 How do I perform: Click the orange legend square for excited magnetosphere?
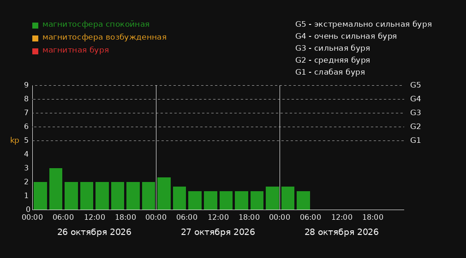(x=35, y=38)
